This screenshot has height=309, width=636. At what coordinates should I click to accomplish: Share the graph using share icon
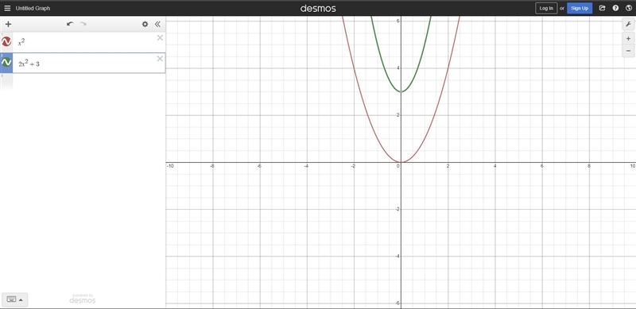tap(603, 8)
